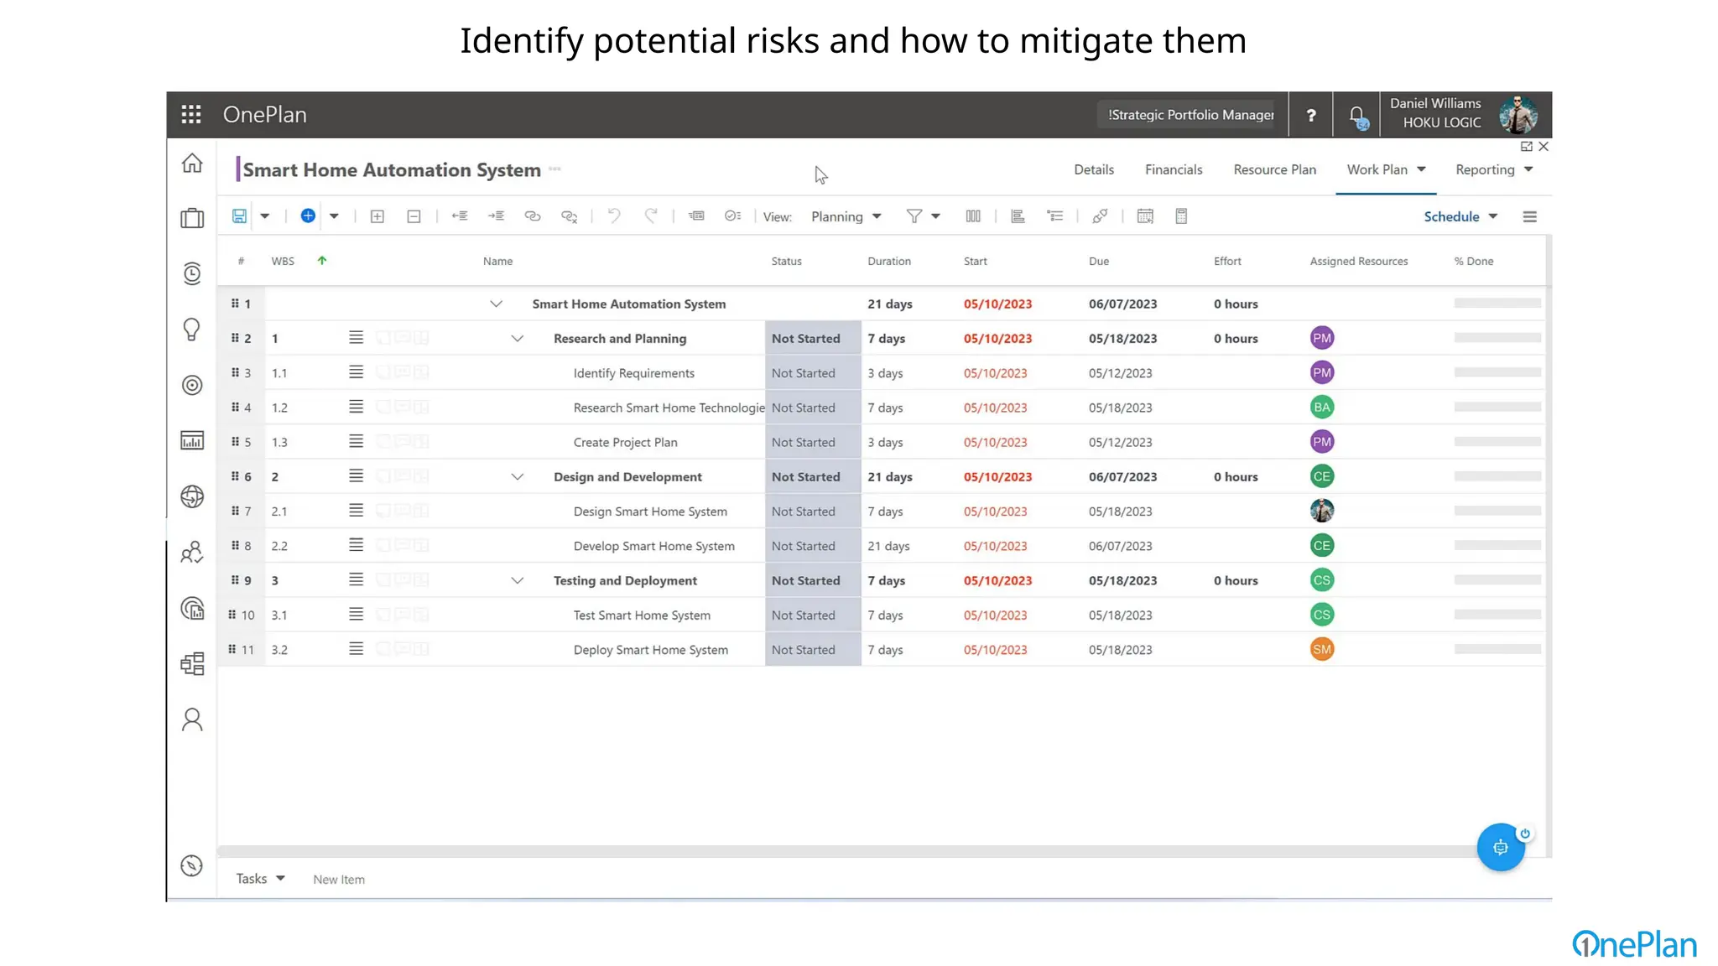Expand all tasks with plus-box icon

coord(377,216)
